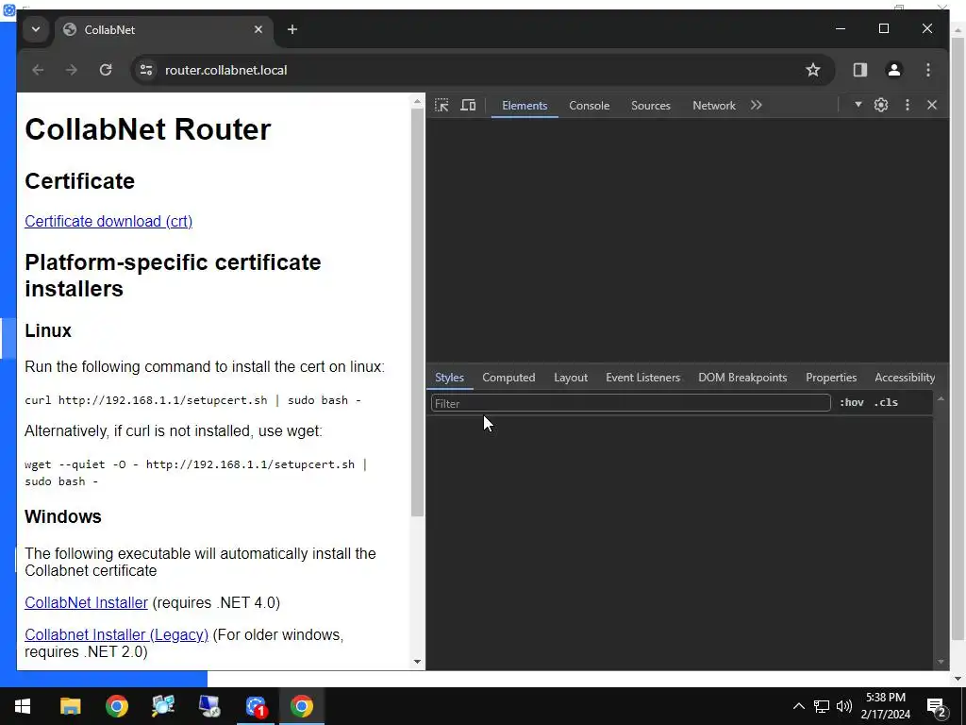Open a new tab with plus button
Image resolution: width=966 pixels, height=725 pixels.
(292, 29)
